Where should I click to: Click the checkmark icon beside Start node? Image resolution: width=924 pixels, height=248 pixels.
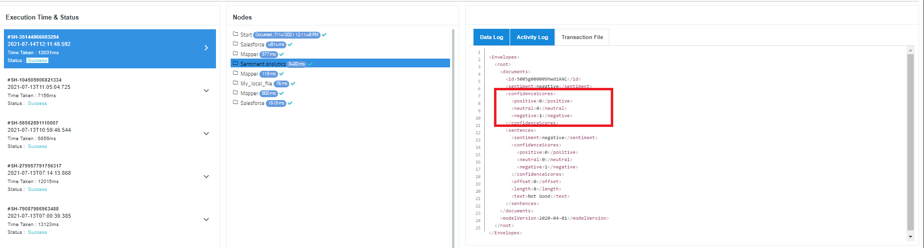[324, 35]
